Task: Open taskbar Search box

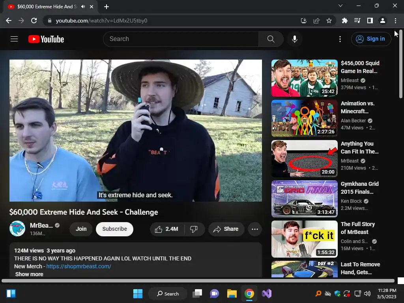Action: (168, 294)
